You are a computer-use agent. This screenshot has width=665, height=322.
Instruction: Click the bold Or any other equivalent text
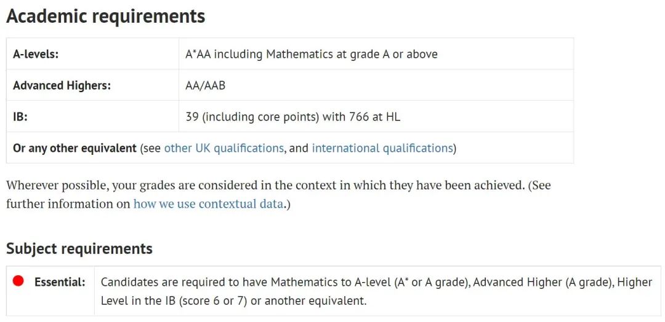click(x=75, y=148)
